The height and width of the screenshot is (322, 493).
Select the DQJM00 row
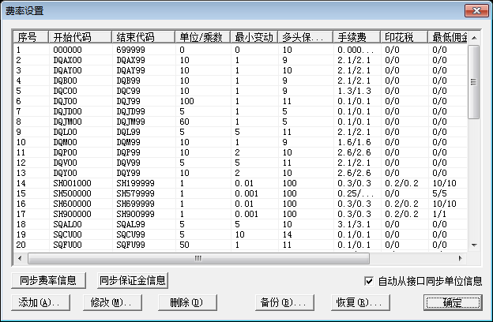coord(240,122)
